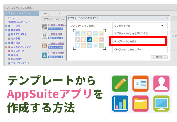Image resolution: width=177 pixels, height=122 pixels.
Task: Open the ゴミ箱 label
Action: [14, 55]
